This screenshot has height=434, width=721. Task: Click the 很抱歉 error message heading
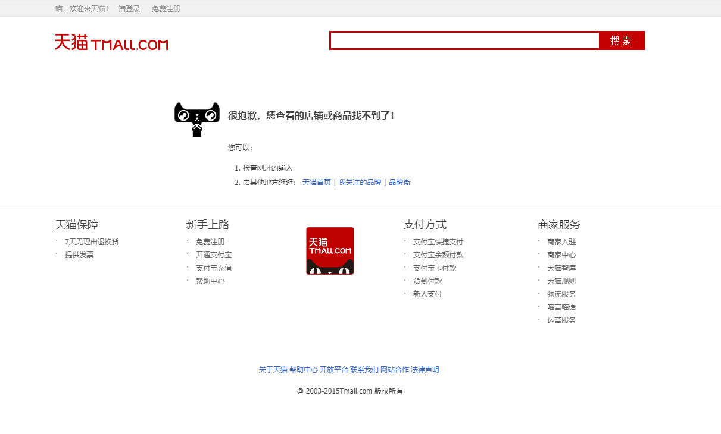(x=311, y=116)
